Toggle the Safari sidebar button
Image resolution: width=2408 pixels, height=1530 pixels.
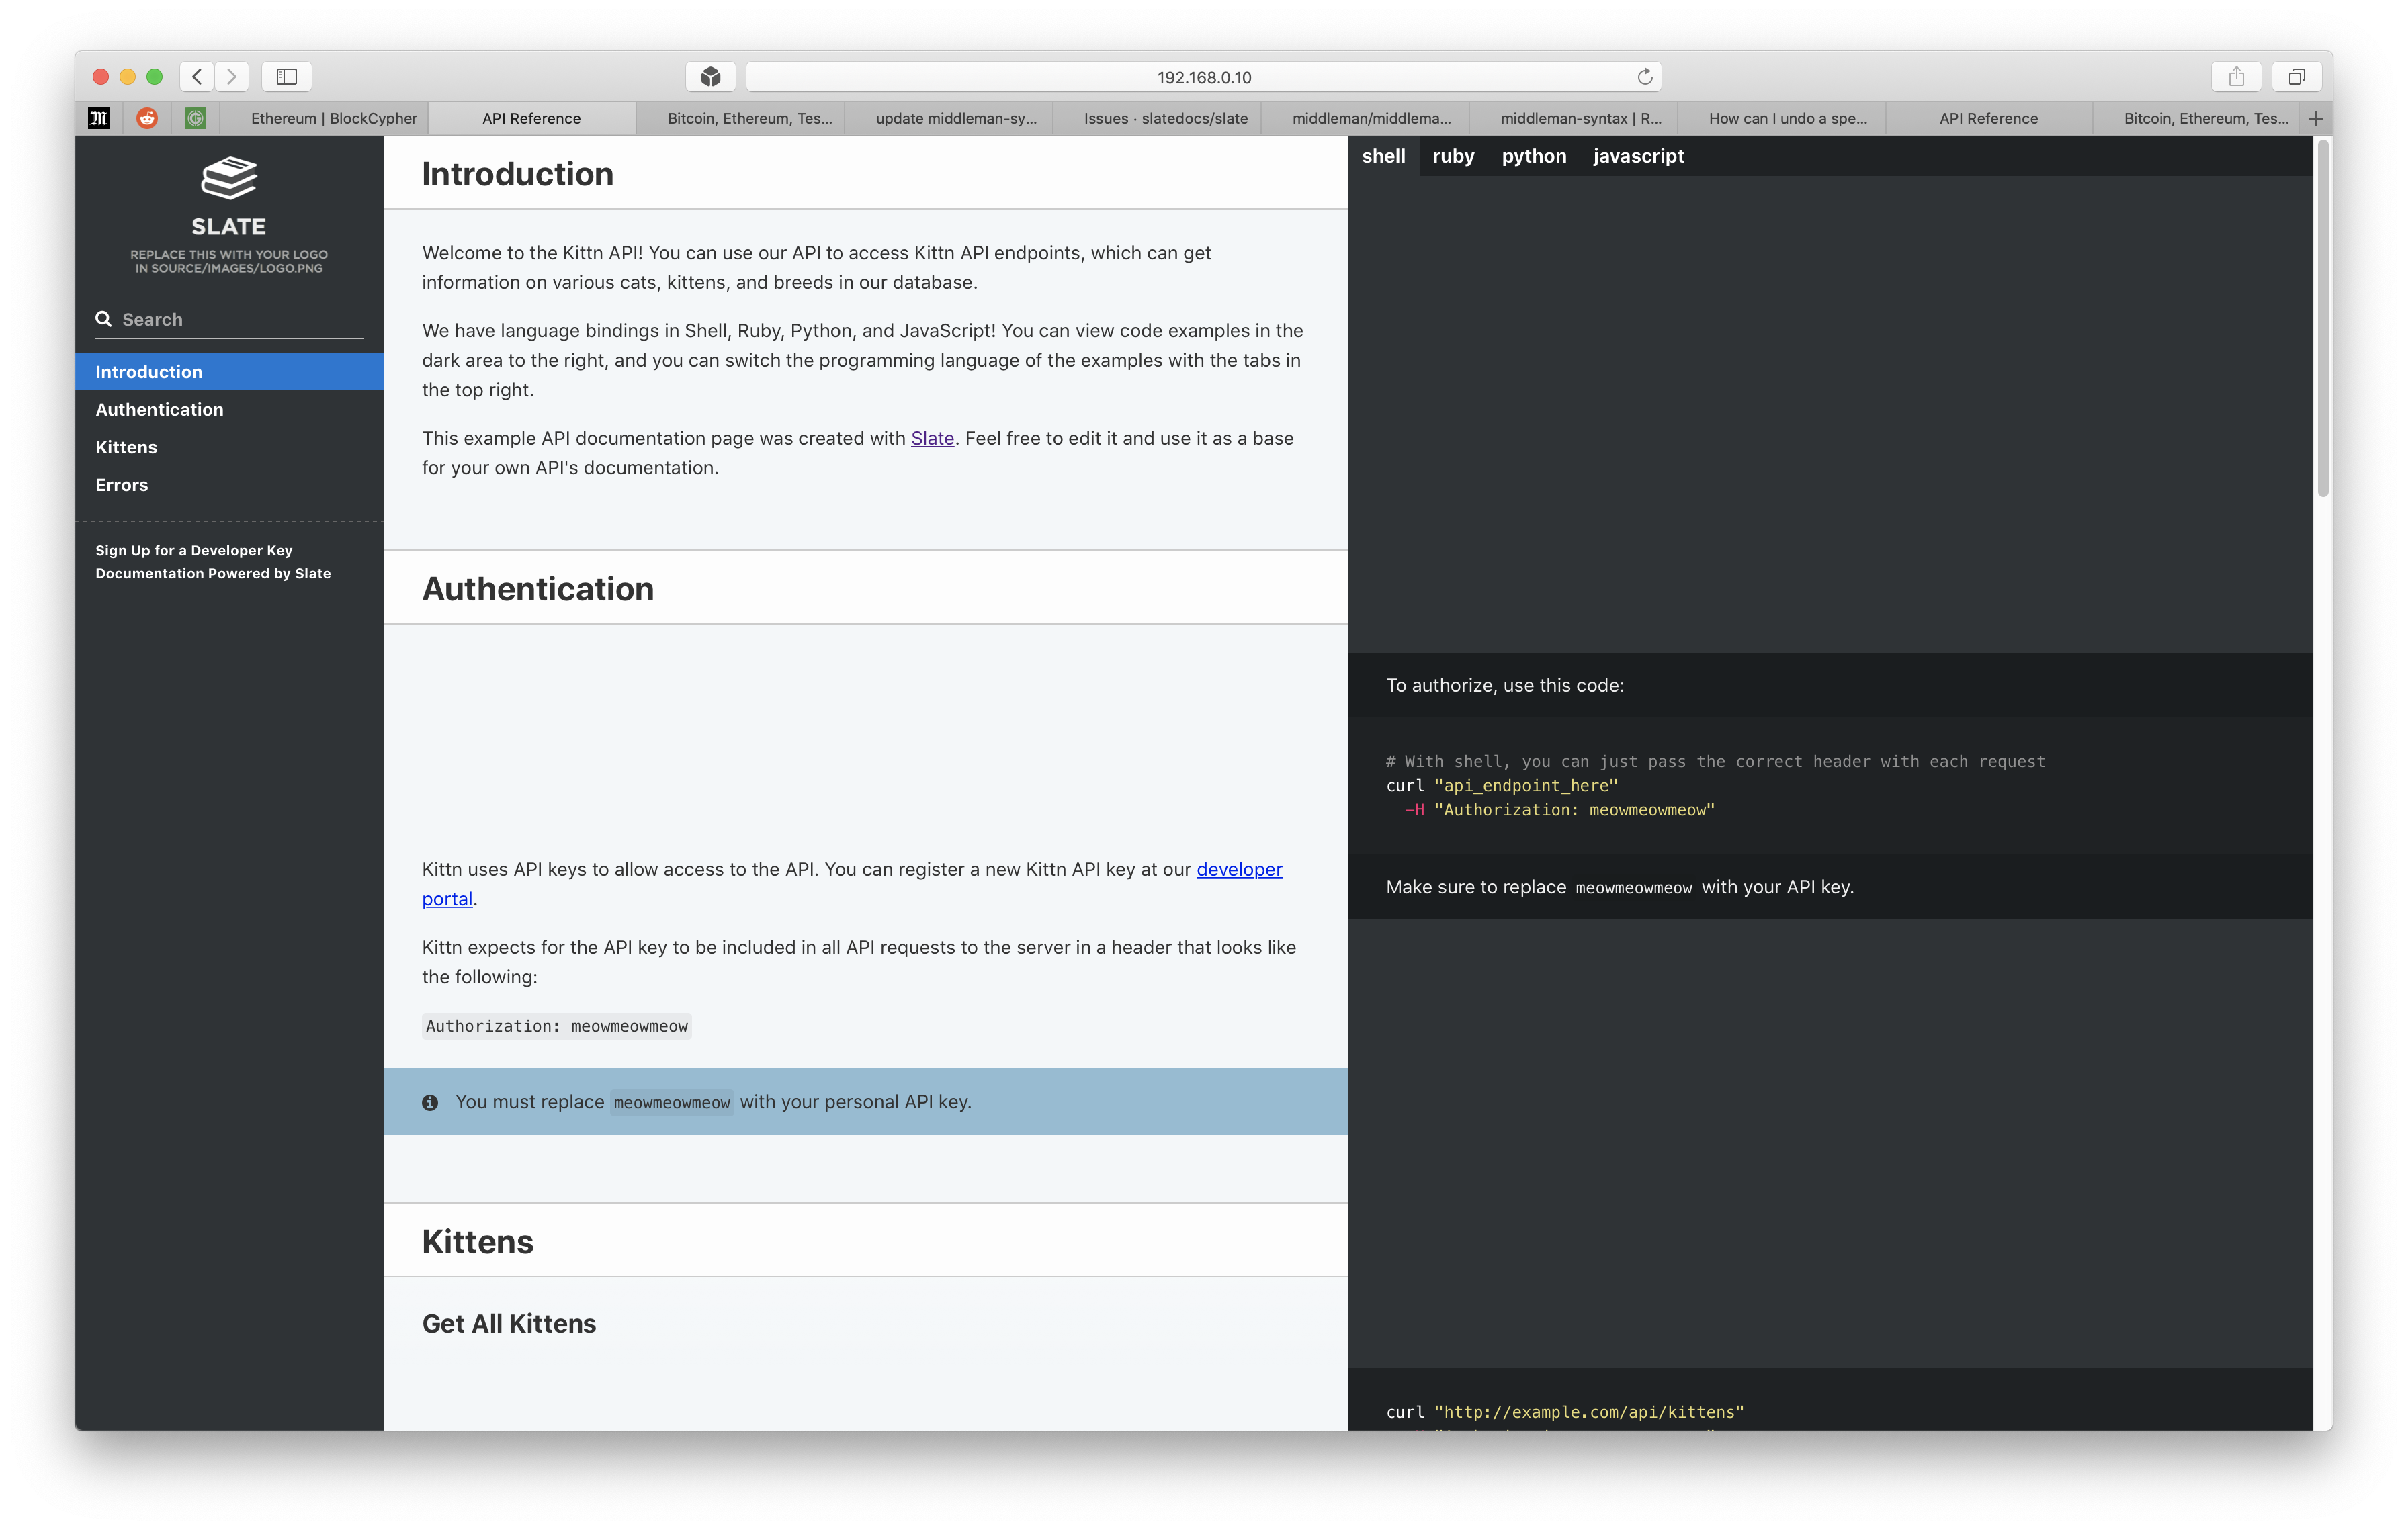point(287,76)
